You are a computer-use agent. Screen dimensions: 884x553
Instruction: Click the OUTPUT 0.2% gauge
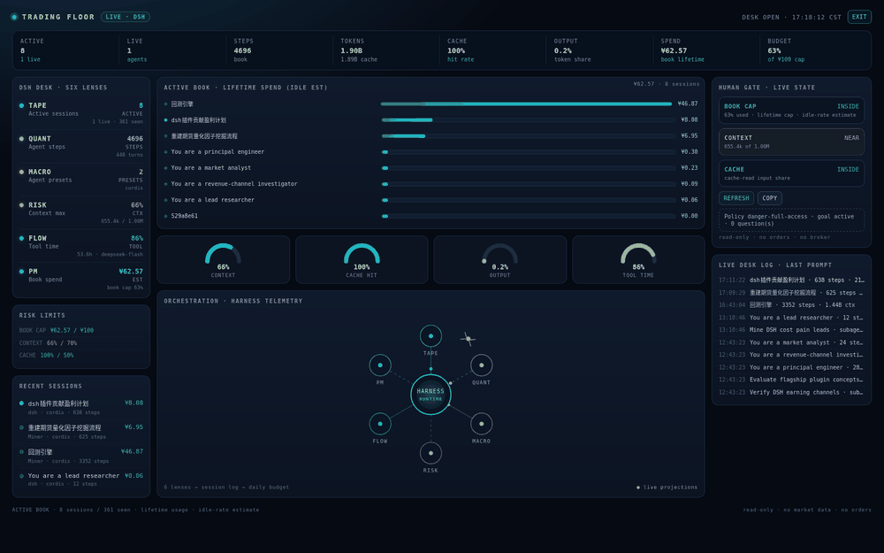point(500,259)
